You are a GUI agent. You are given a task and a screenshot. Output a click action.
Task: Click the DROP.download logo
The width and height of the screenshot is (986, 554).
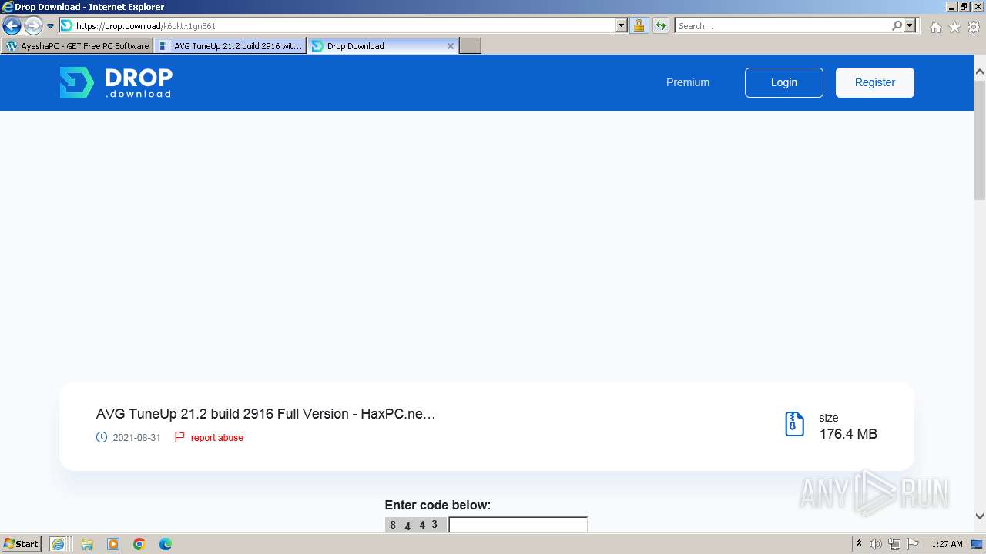(116, 82)
